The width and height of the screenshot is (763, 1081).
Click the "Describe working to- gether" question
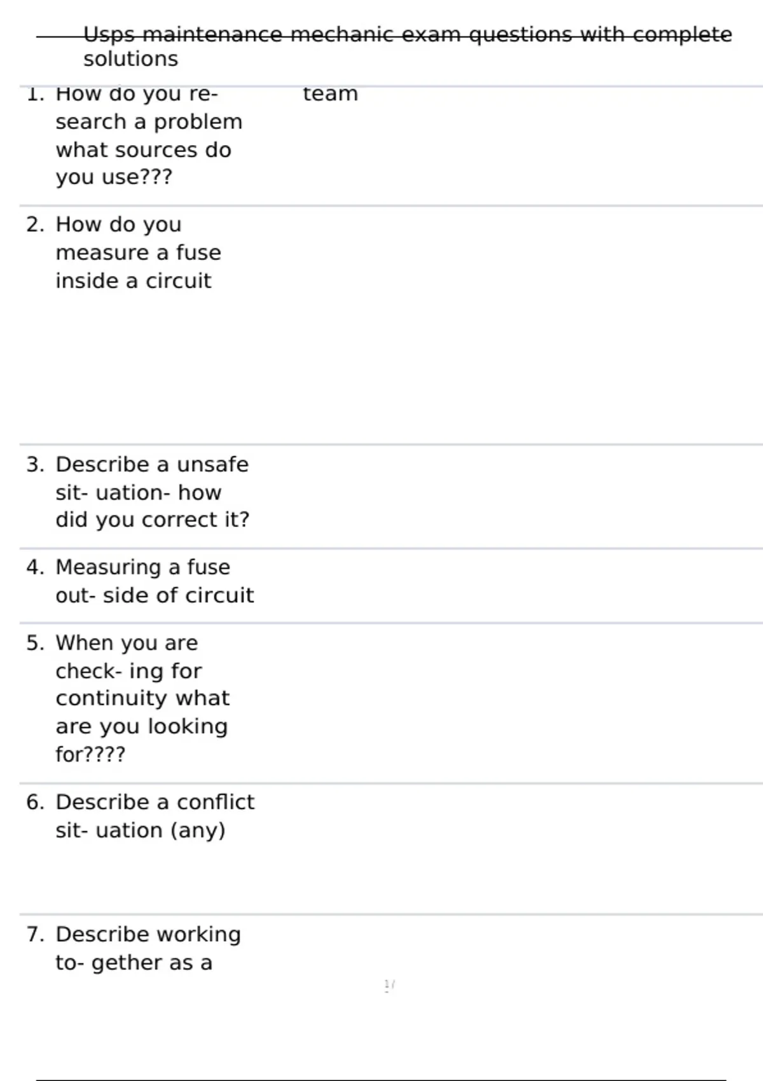coord(148,948)
